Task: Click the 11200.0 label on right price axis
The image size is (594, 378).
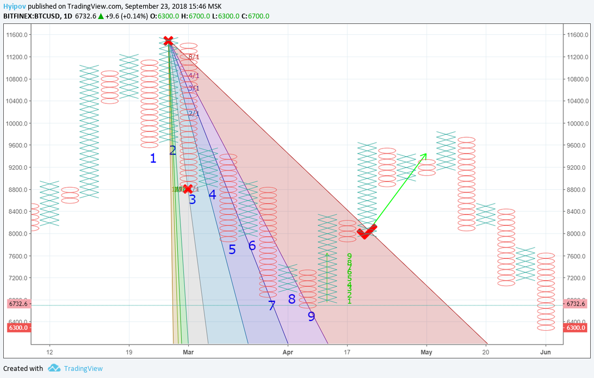Action: [x=578, y=57]
